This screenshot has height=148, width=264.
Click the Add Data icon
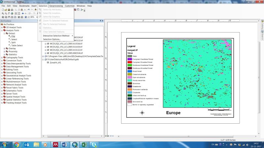36,10
